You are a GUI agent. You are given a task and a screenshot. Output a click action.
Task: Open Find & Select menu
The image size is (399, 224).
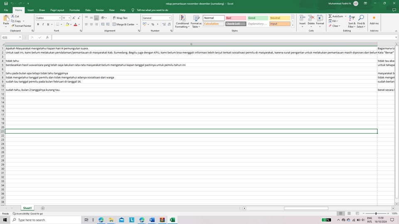(x=361, y=21)
